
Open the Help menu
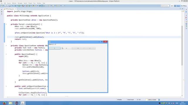(44, 3)
